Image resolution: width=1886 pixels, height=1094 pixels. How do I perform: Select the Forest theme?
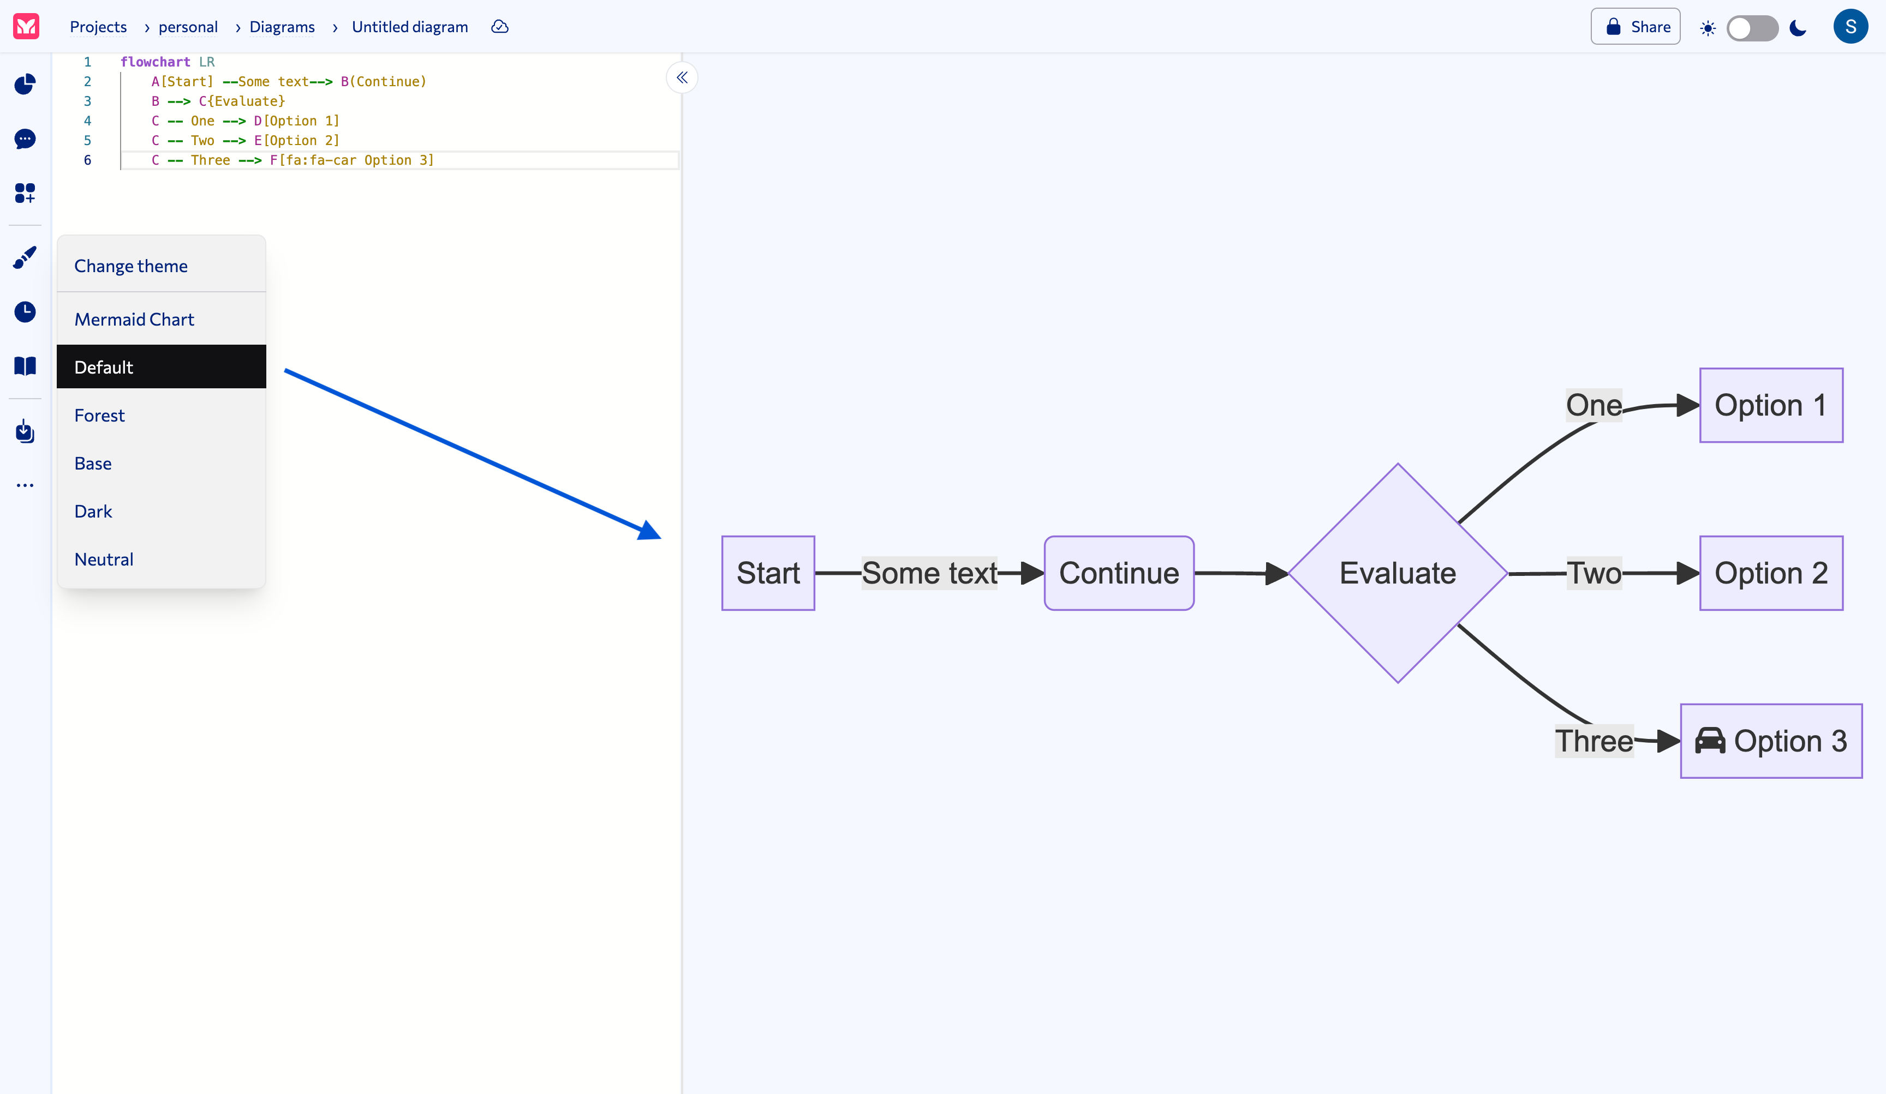[99, 416]
